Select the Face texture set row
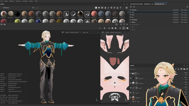 point(159,12)
